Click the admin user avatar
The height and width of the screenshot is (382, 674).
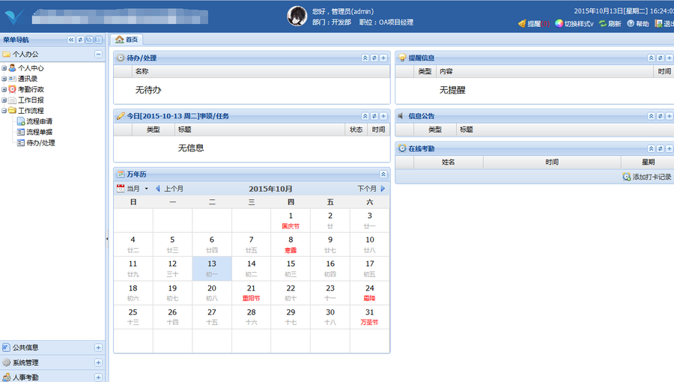(x=297, y=16)
